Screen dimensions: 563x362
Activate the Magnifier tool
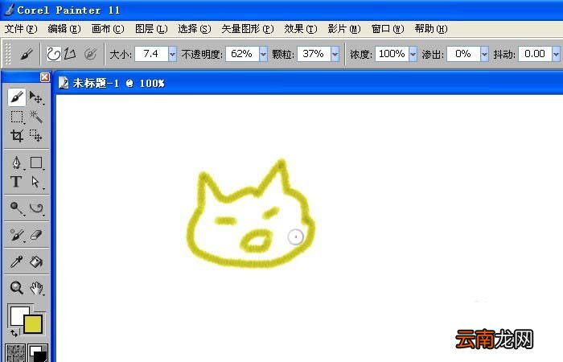[17, 288]
